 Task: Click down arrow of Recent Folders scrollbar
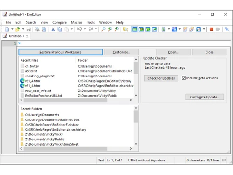pyautogui.click(x=136, y=144)
